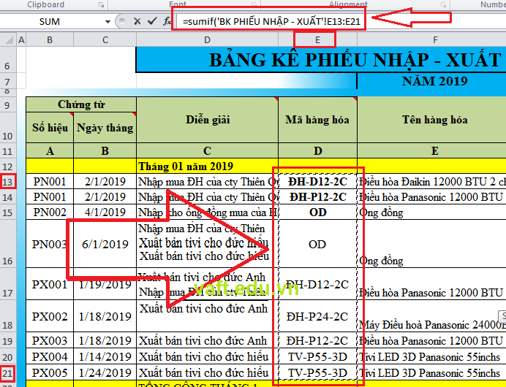This screenshot has width=506, height=387.
Task: Click cell ĐH-P12-2C in row 14
Action: (x=317, y=197)
